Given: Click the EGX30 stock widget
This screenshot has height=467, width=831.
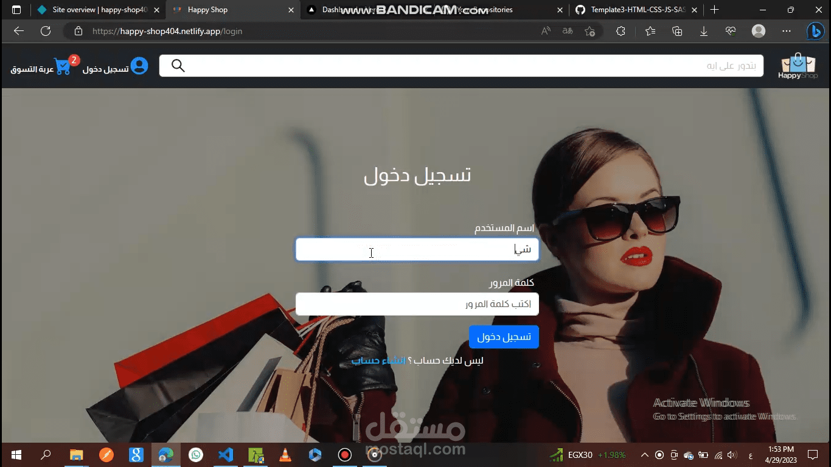Looking at the screenshot, I should tap(587, 455).
